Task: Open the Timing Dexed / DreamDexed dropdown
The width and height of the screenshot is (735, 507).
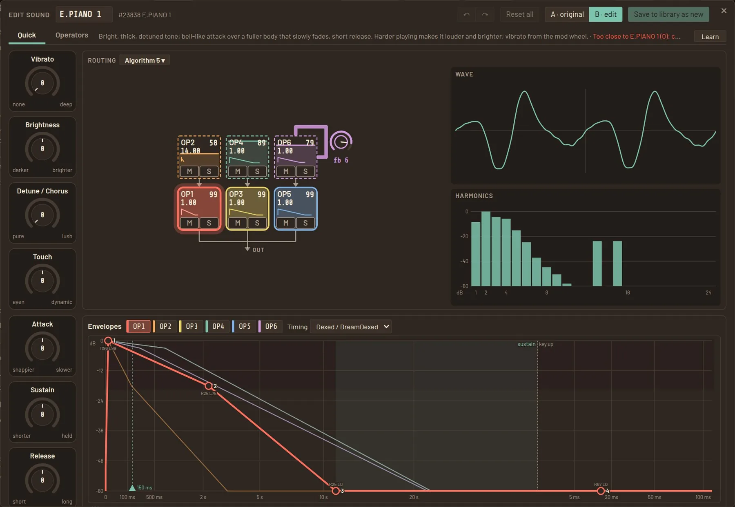Action: tap(351, 327)
